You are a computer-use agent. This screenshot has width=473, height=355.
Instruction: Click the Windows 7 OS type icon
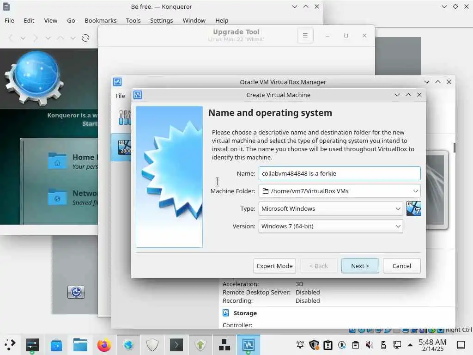[x=413, y=208]
